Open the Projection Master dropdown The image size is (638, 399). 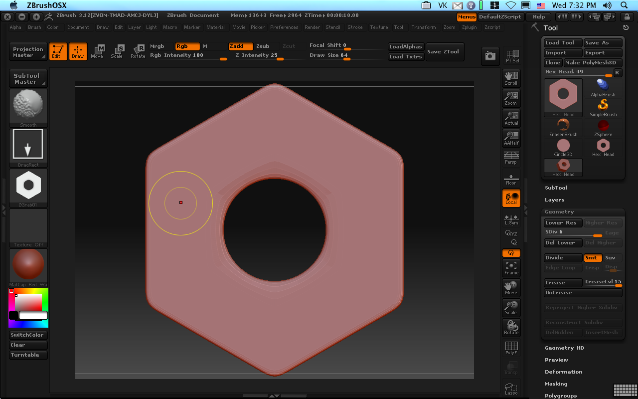(28, 52)
